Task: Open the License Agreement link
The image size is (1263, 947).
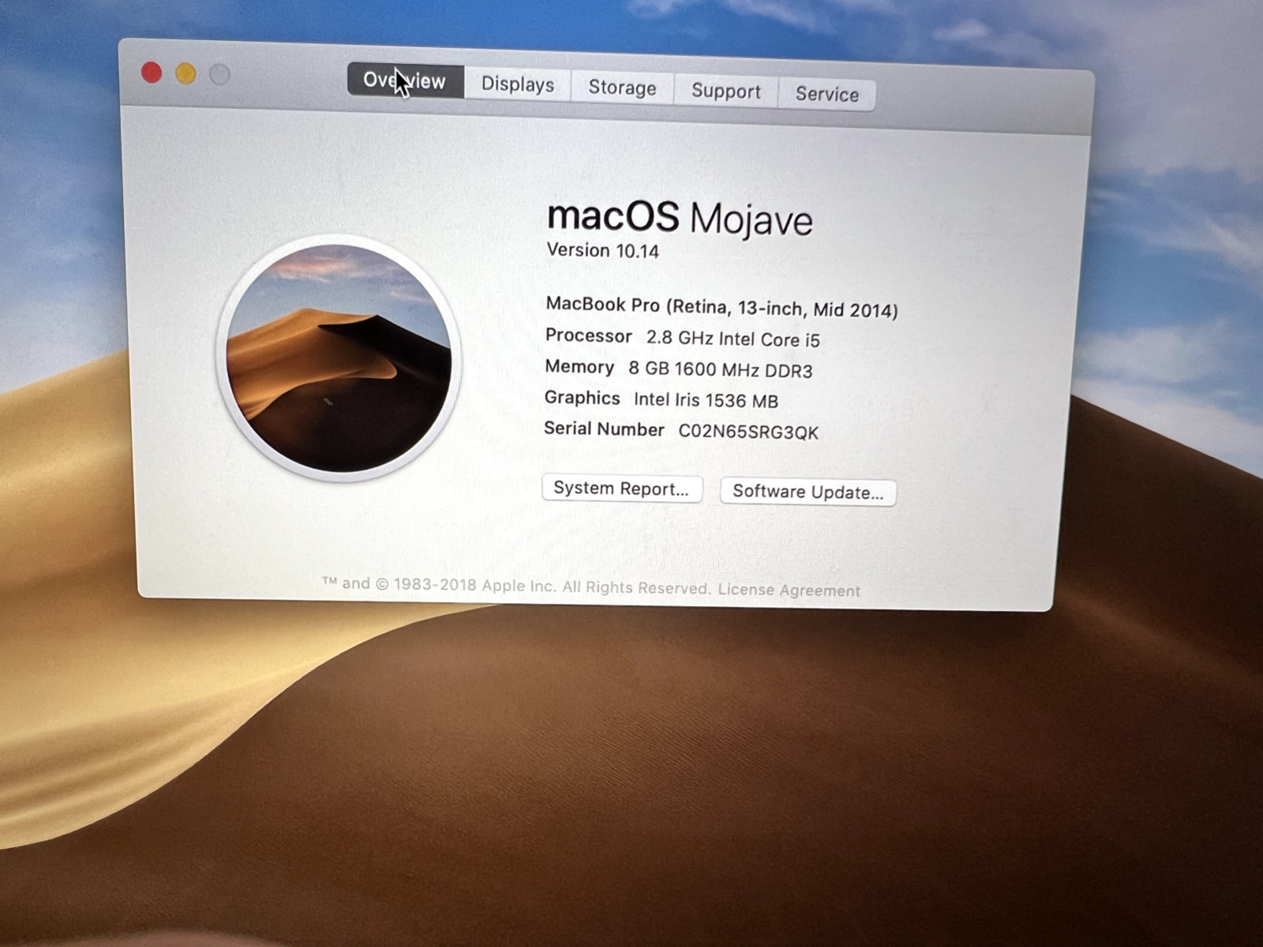Action: [789, 590]
